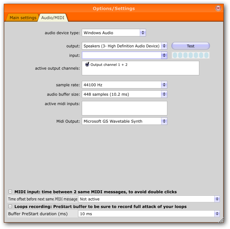Click the 'Output channel 1 + 2' text
Viewport: 230px width, 229px height.
pos(109,65)
